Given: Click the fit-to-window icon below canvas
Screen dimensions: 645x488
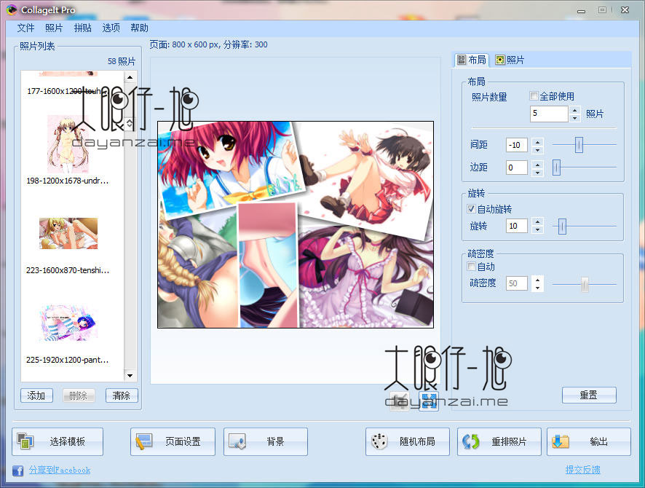Looking at the screenshot, I should 429,401.
